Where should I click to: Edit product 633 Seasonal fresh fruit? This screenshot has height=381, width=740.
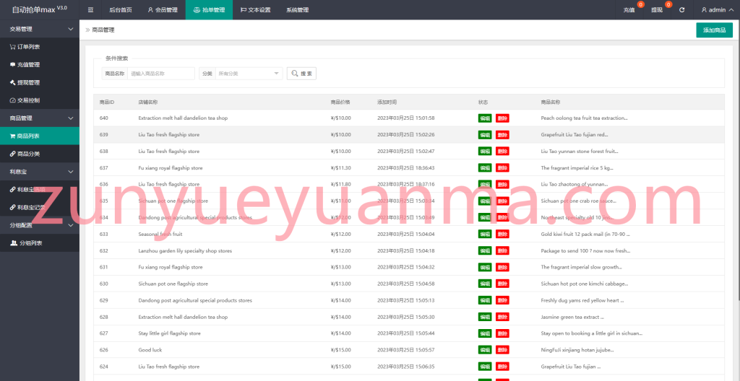(x=485, y=234)
